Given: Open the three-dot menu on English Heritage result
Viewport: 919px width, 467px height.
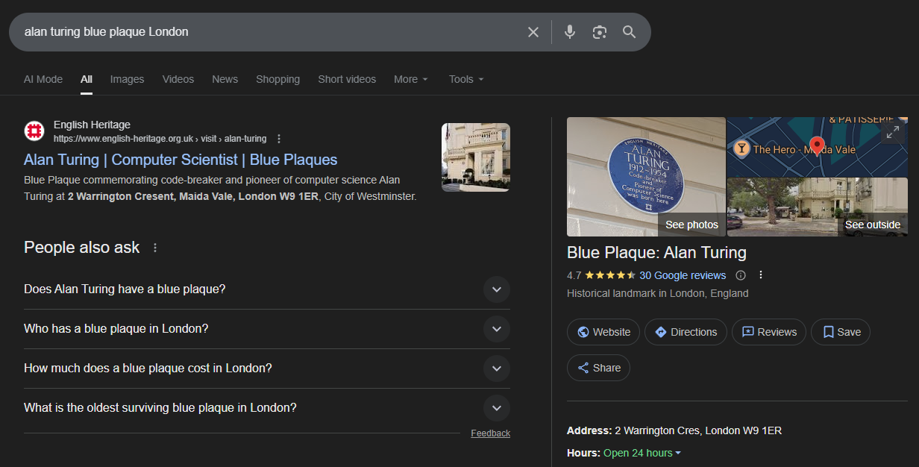Looking at the screenshot, I should tap(278, 138).
